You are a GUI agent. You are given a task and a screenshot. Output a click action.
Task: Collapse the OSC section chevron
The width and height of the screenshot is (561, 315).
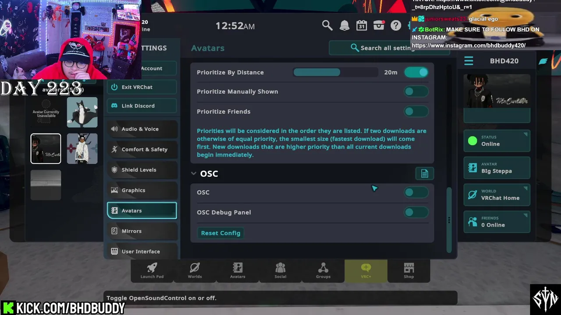194,174
